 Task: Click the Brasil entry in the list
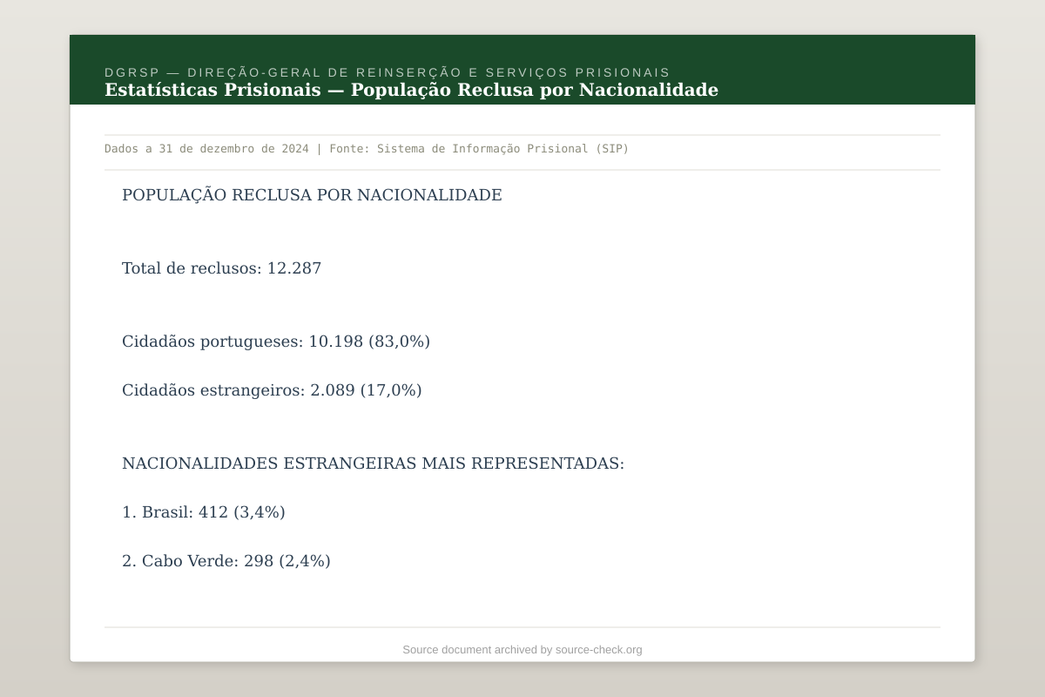(205, 512)
